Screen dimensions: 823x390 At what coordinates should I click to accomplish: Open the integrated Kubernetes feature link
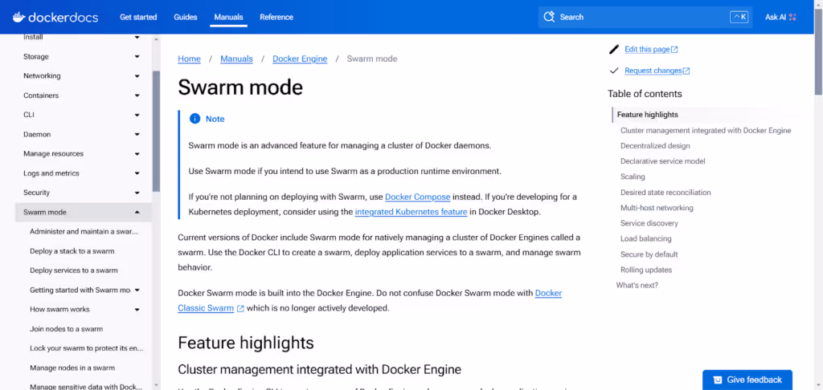(411, 212)
